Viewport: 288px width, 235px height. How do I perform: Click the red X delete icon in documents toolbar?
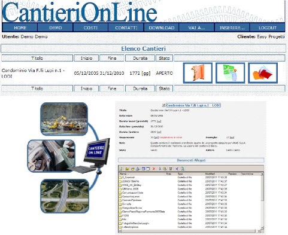tap(154, 169)
